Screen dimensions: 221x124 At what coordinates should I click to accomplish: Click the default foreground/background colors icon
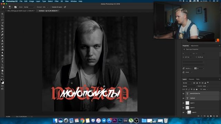tap(1, 79)
